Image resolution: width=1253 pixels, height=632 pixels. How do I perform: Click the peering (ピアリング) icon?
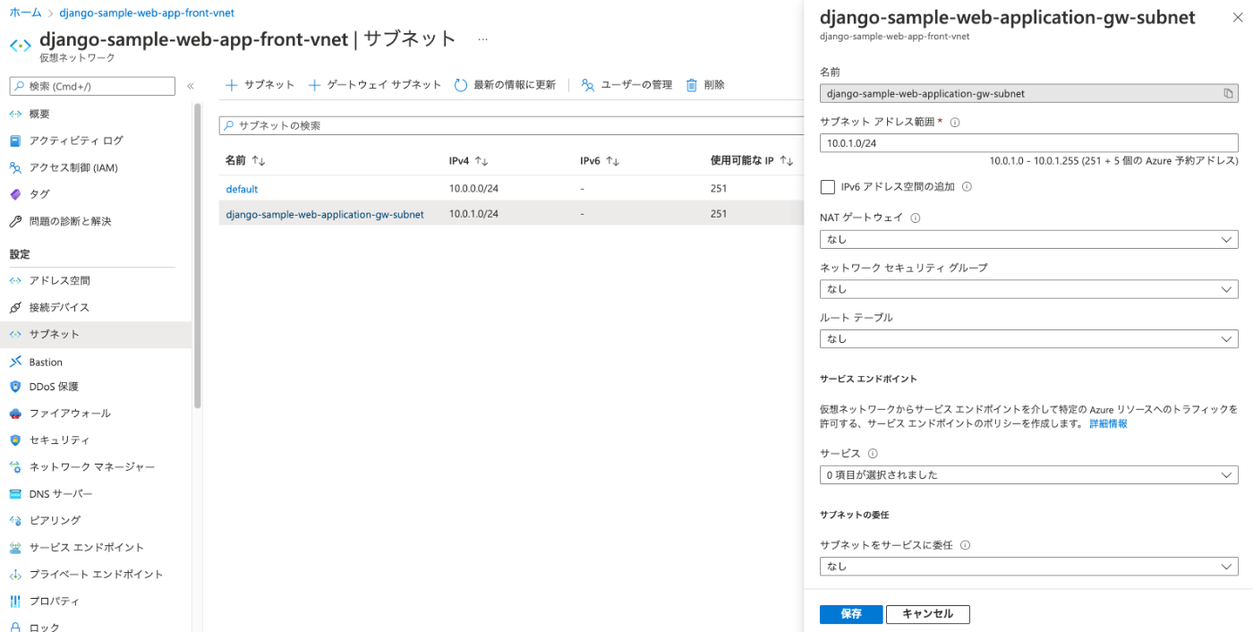15,520
